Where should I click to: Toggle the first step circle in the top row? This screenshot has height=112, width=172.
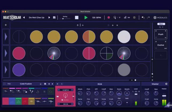click(x=19, y=37)
